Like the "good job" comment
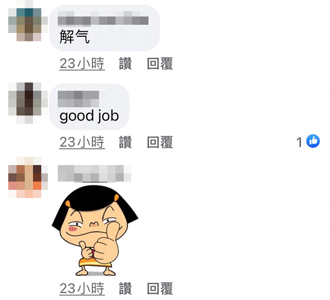330x300 pixels. tap(125, 142)
